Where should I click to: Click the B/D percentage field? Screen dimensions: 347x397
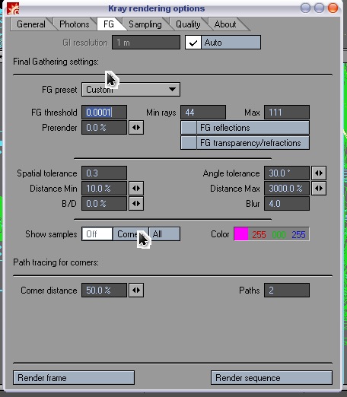104,204
